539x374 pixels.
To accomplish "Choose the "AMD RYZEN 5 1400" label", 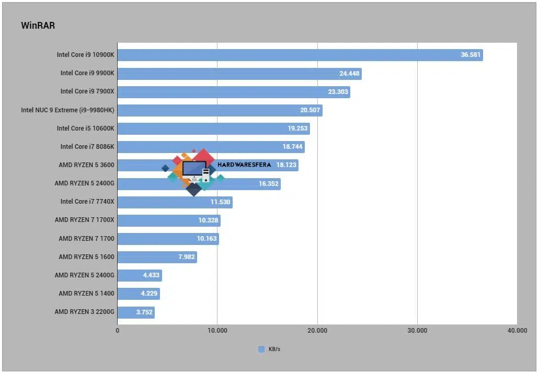I will (87, 293).
